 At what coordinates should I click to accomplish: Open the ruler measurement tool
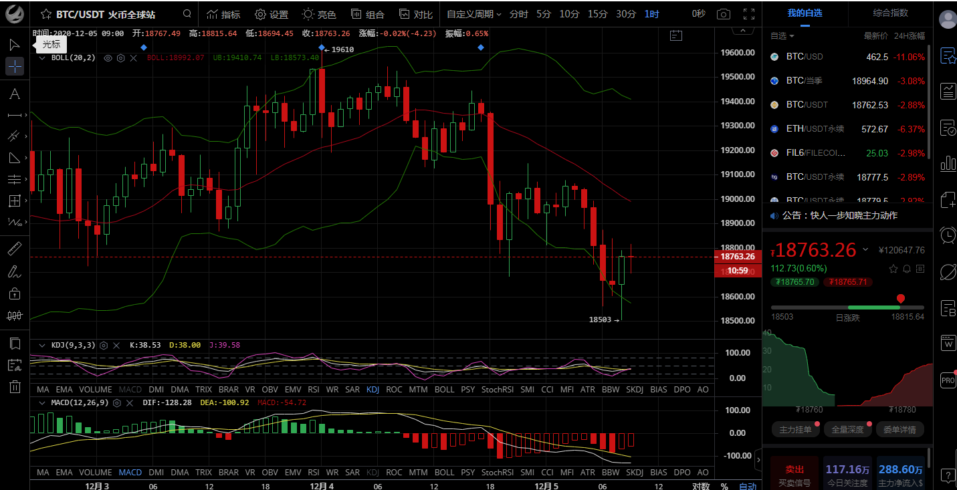[14, 249]
